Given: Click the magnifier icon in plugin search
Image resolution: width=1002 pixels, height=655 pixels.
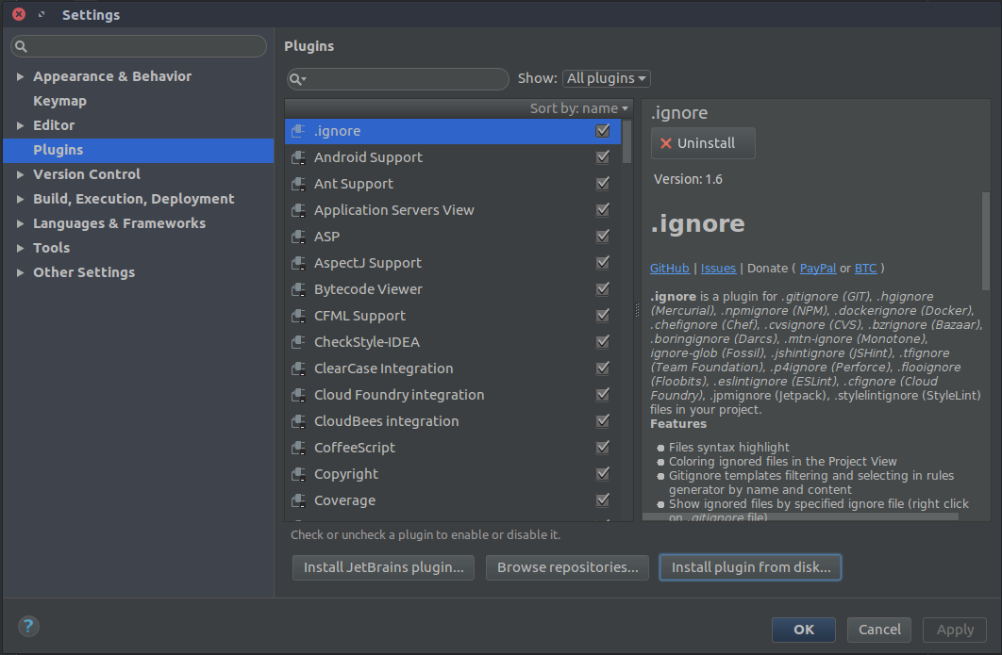Looking at the screenshot, I should [x=297, y=79].
